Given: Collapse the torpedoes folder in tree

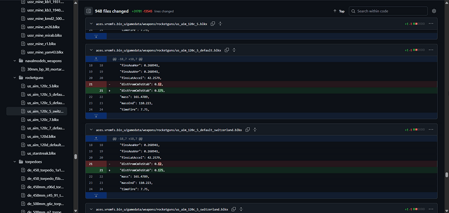Looking at the screenshot, I should pyautogui.click(x=14, y=161).
